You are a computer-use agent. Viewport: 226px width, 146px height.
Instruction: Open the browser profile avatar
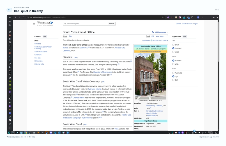(198, 17)
